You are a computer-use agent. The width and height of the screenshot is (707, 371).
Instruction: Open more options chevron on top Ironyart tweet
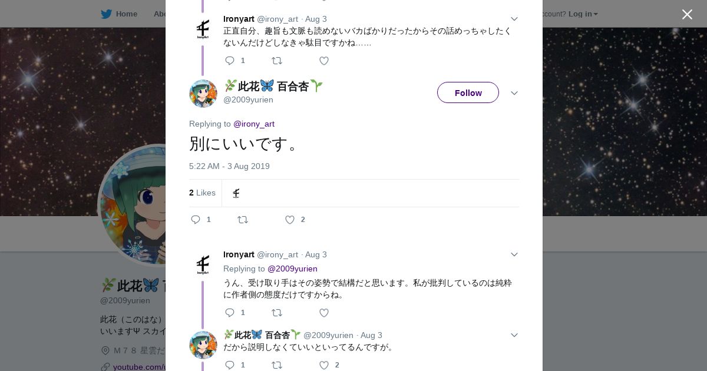(x=514, y=19)
